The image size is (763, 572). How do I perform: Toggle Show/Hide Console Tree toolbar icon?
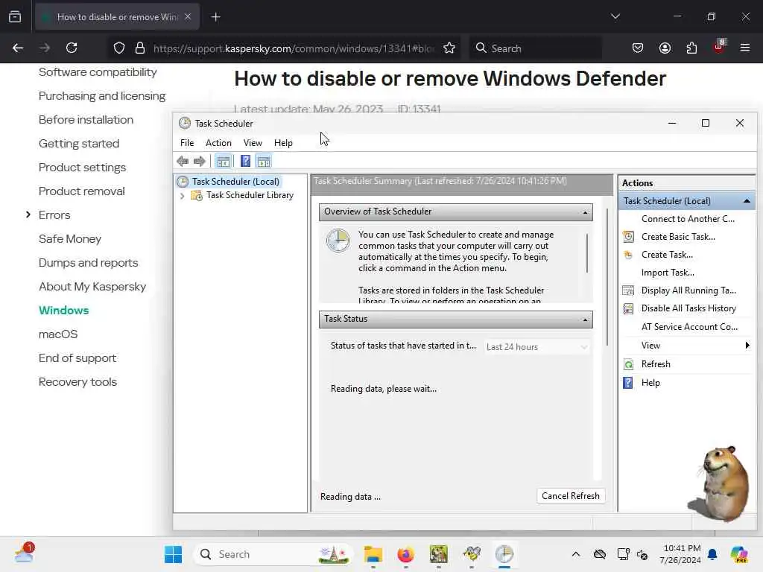click(224, 161)
